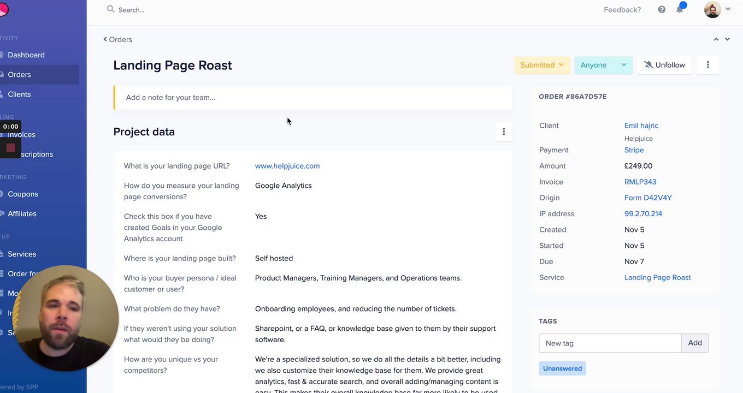Click the Add tag button
The height and width of the screenshot is (393, 743).
[695, 343]
